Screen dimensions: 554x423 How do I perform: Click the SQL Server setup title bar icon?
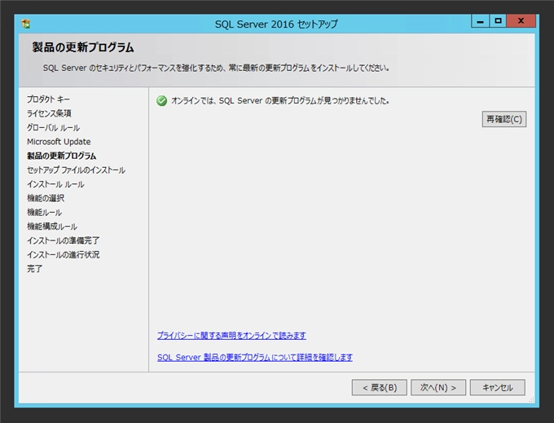click(26, 24)
